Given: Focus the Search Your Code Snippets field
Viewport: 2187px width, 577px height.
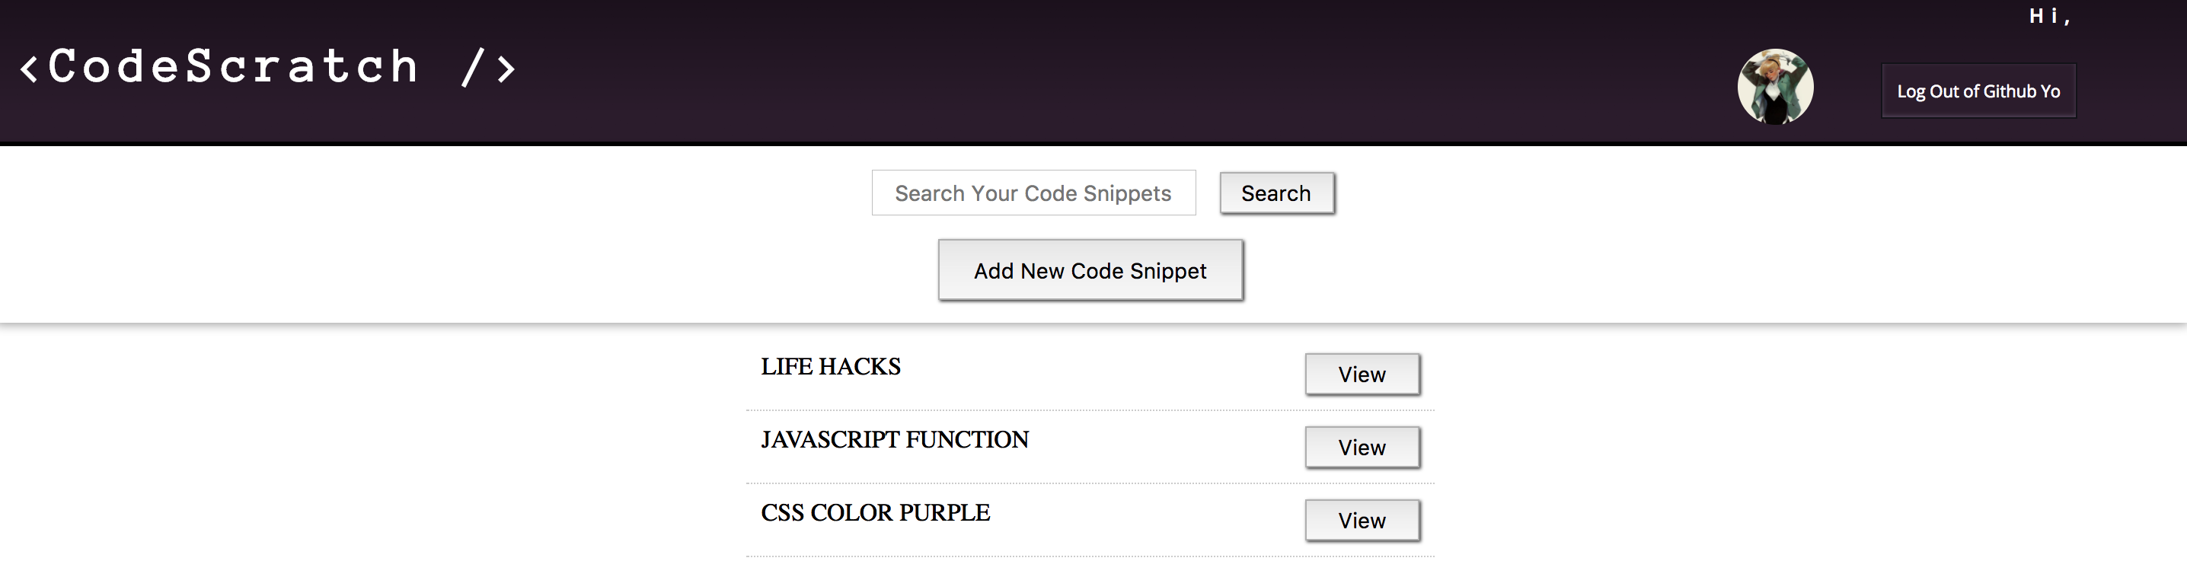Looking at the screenshot, I should click(x=1033, y=193).
